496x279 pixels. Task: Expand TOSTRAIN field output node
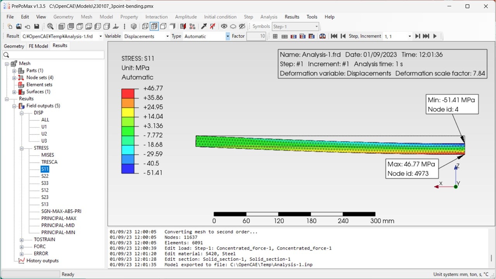click(x=22, y=239)
